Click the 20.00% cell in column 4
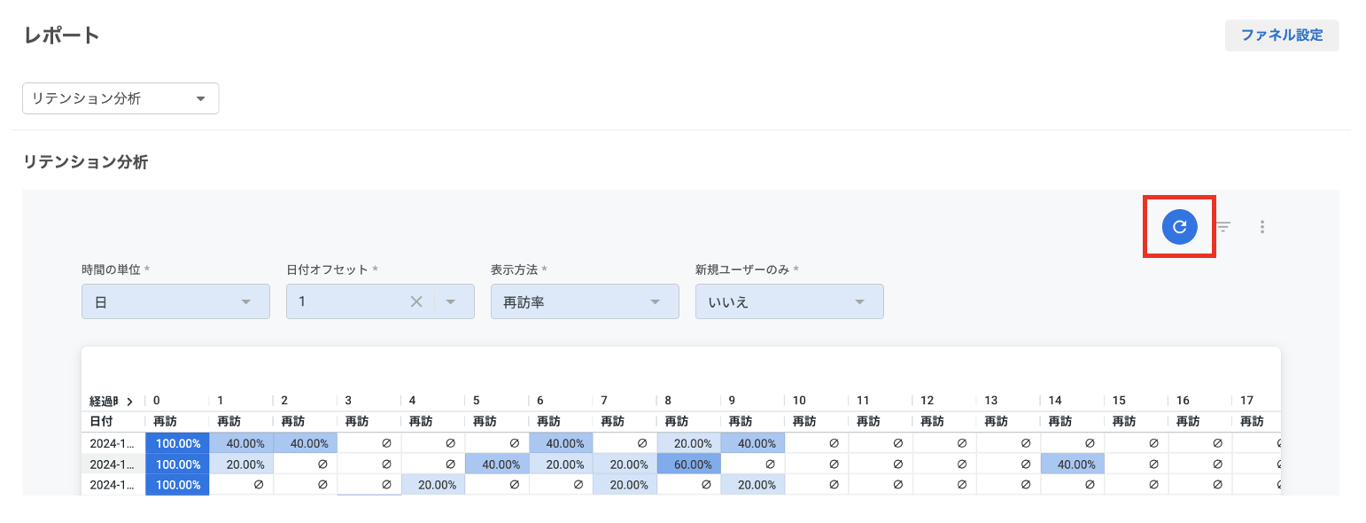Image resolution: width=1366 pixels, height=523 pixels. tap(433, 485)
